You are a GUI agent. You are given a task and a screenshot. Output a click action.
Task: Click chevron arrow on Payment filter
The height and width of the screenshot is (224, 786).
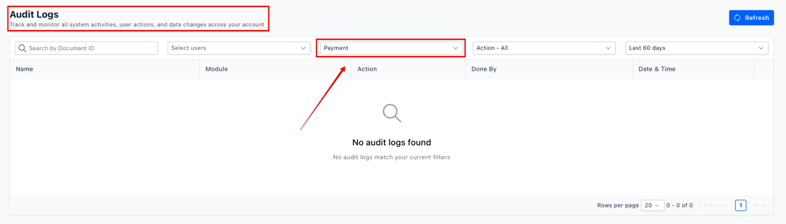(x=456, y=48)
